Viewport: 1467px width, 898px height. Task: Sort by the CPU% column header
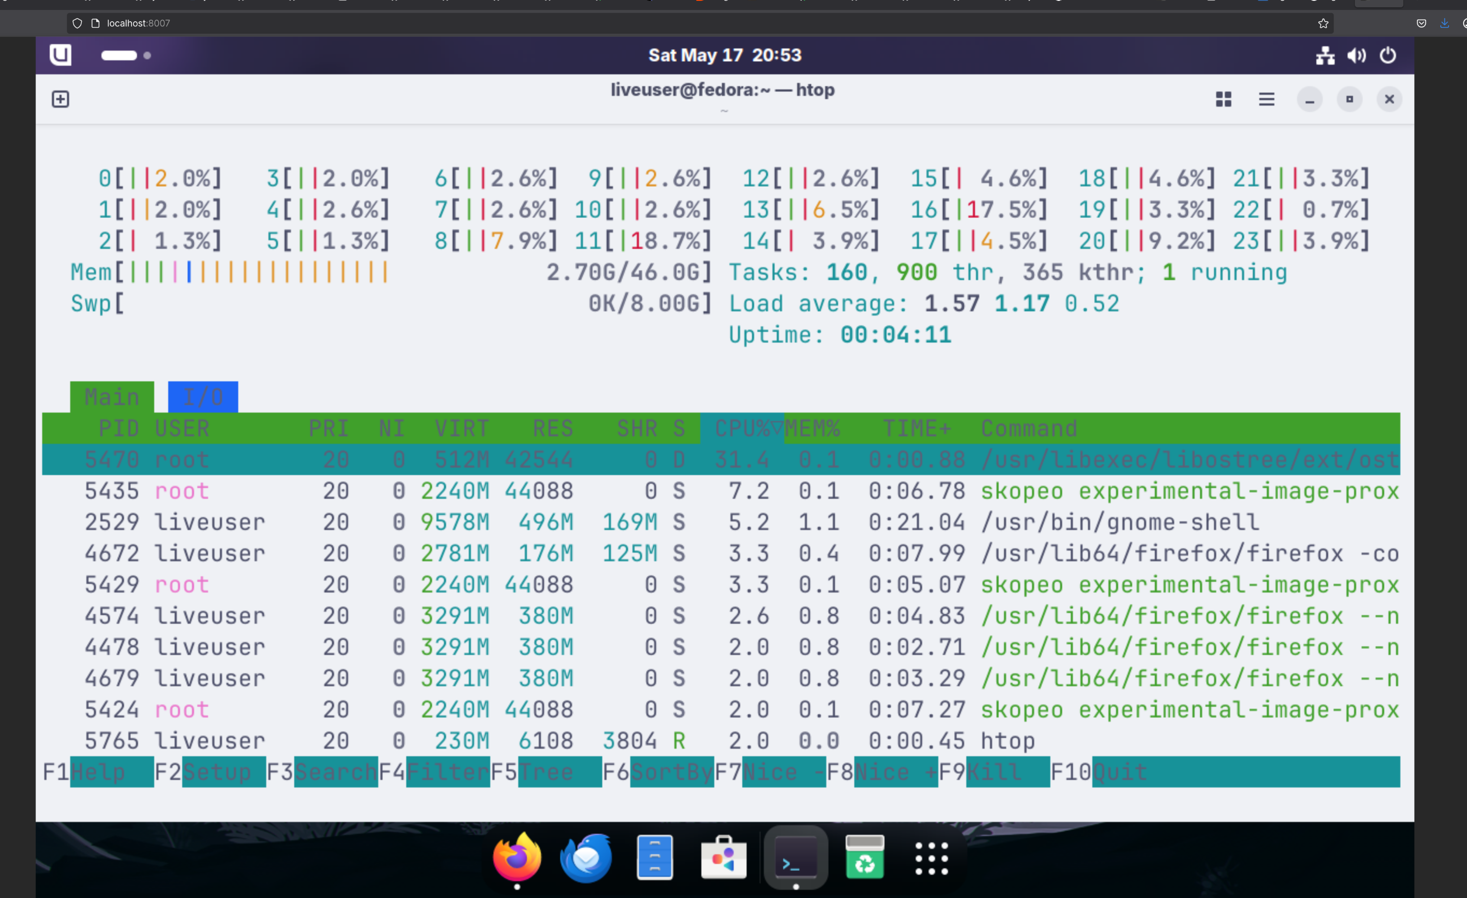point(741,428)
